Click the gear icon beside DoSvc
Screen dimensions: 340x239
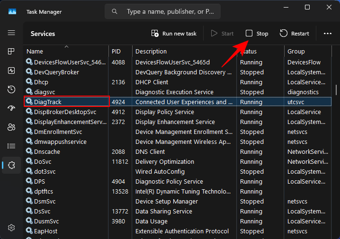(x=29, y=161)
